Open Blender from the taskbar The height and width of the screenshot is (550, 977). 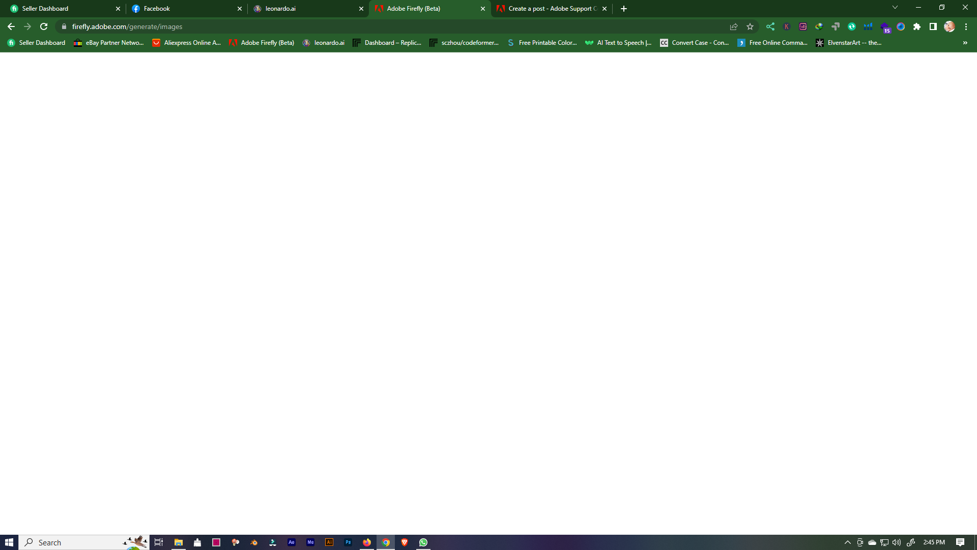pyautogui.click(x=253, y=542)
